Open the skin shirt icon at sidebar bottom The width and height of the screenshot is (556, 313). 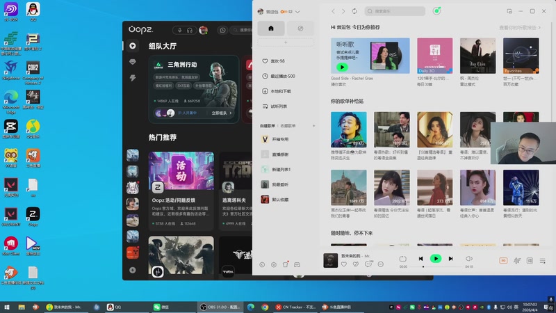(286, 264)
